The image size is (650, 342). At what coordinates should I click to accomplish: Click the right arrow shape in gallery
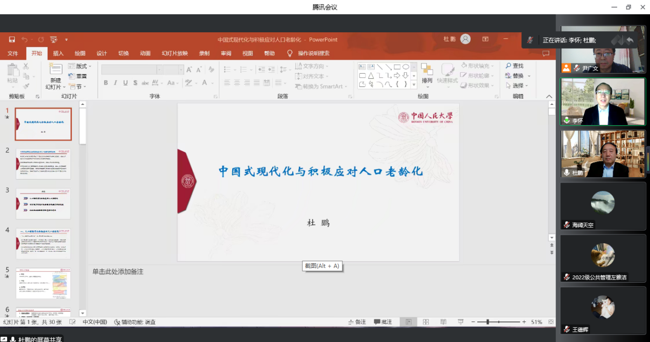397,75
